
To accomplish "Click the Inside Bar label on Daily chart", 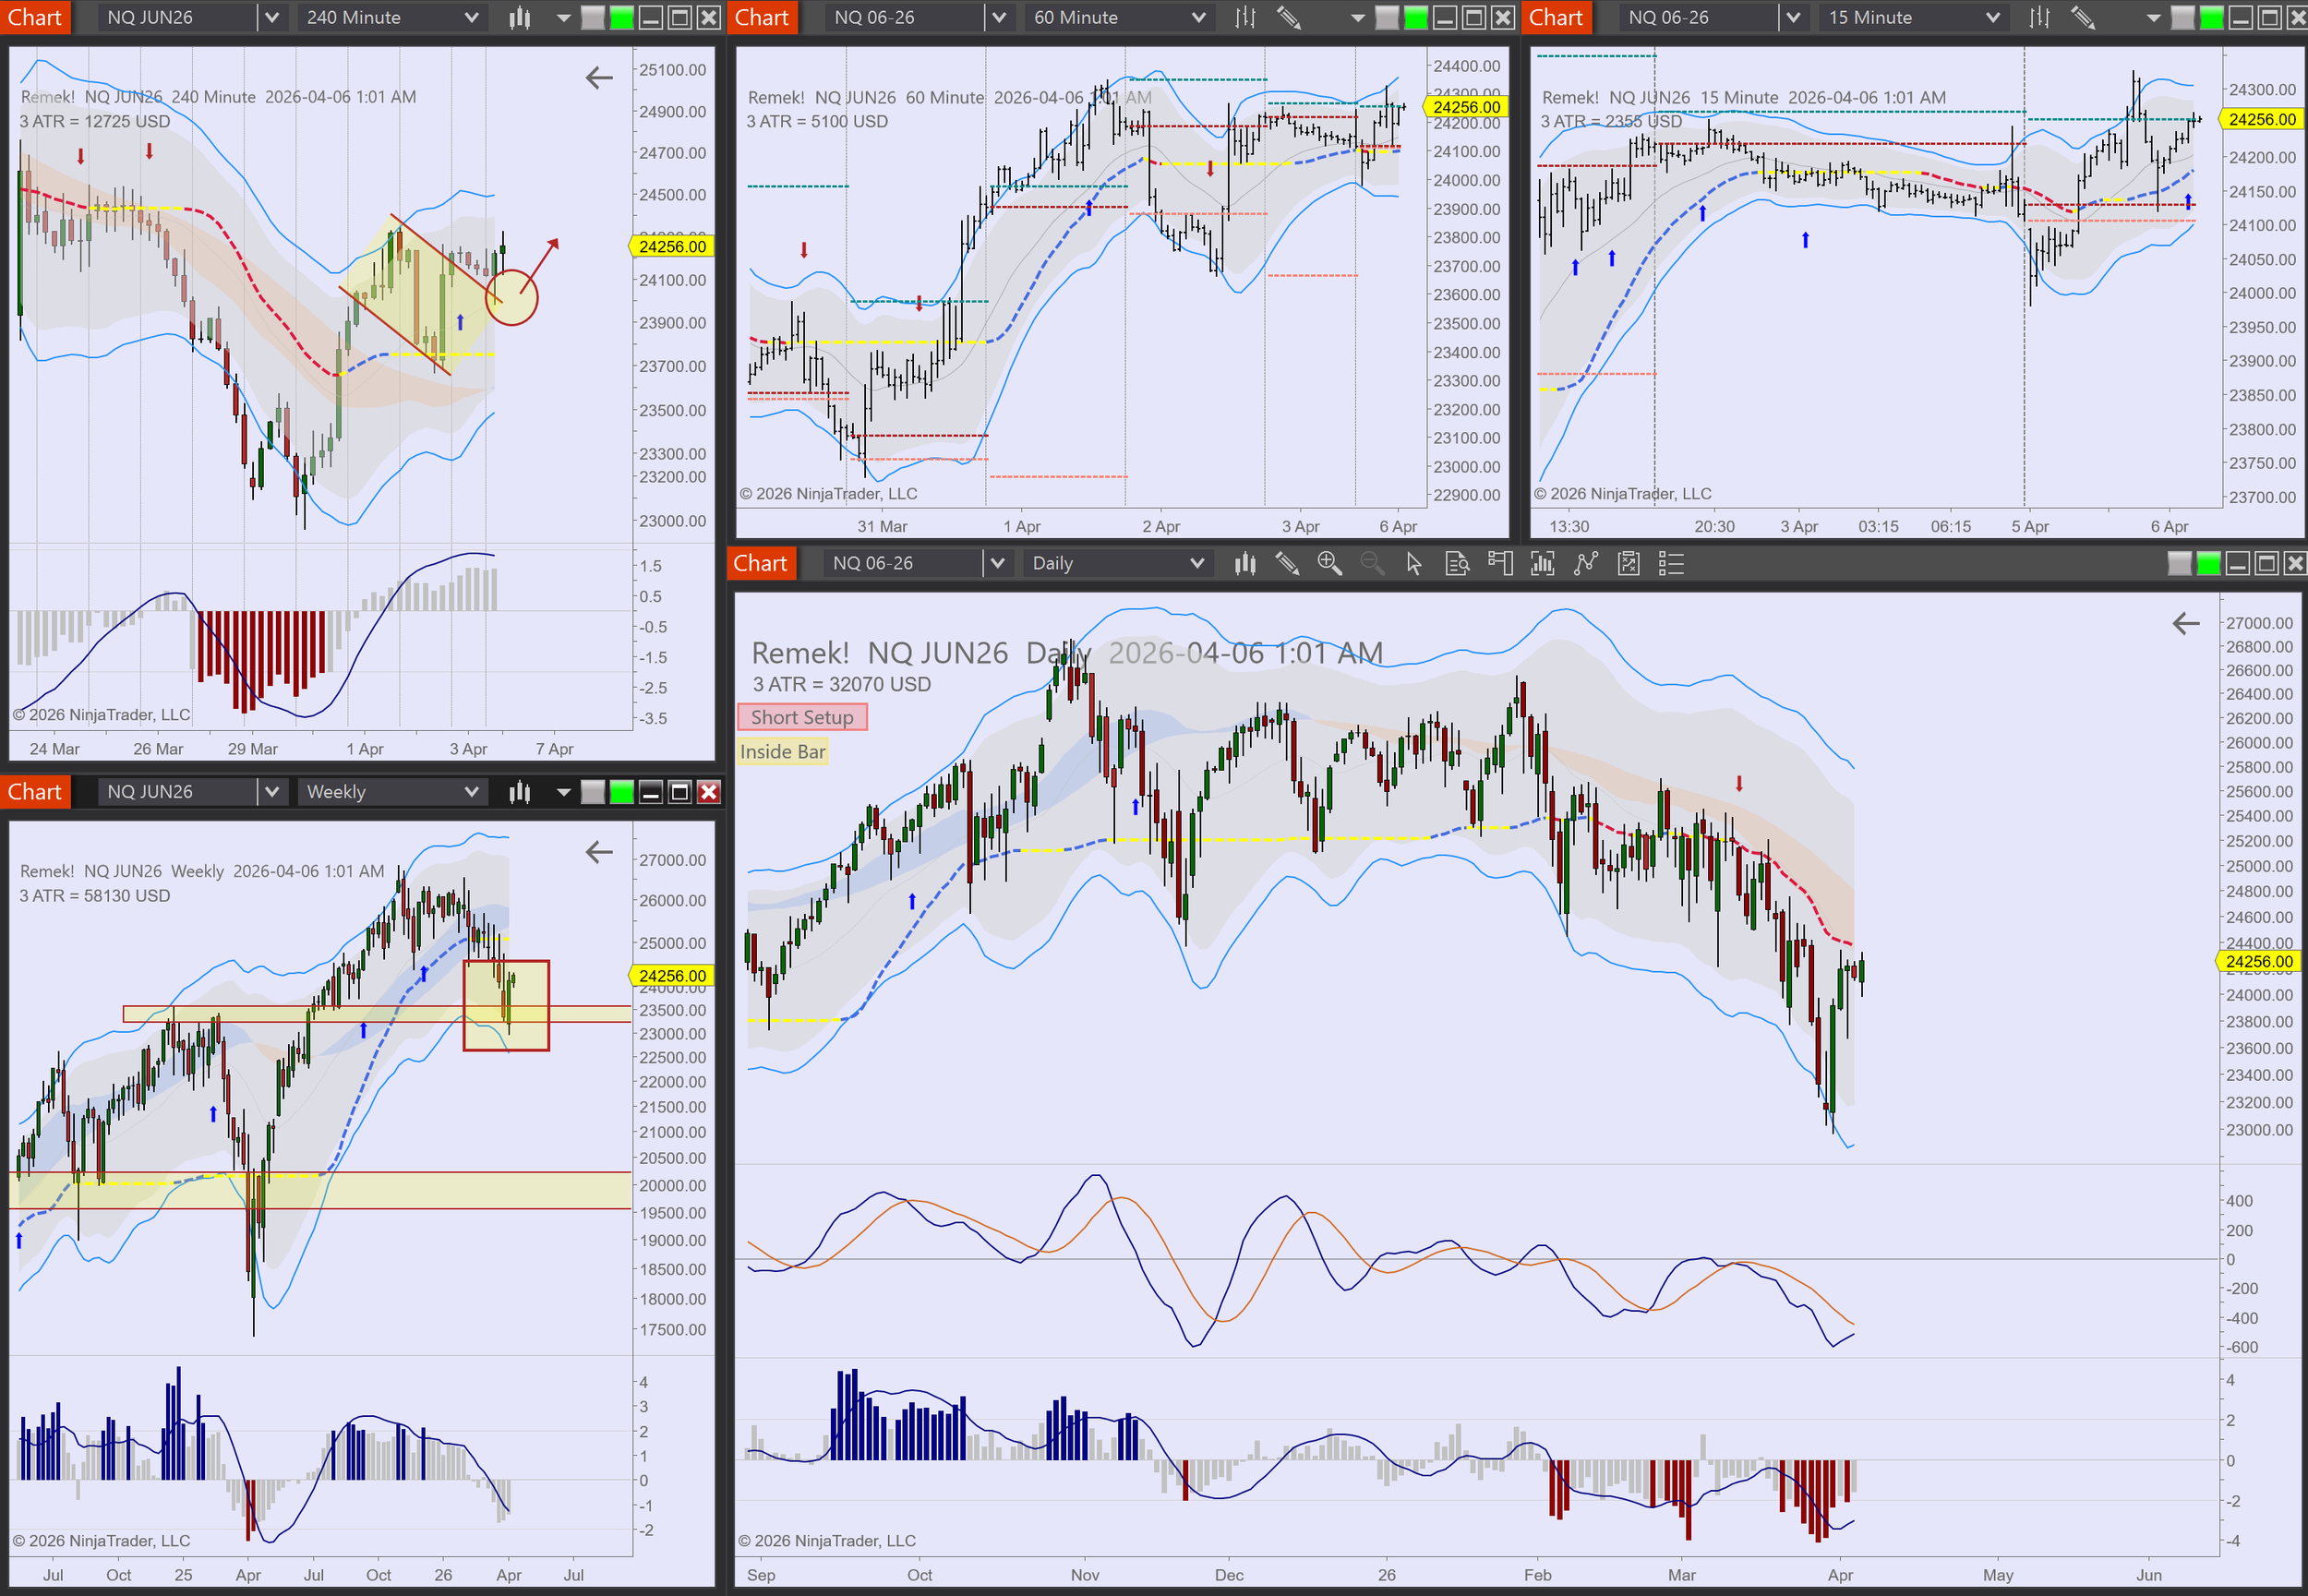I will click(x=783, y=752).
